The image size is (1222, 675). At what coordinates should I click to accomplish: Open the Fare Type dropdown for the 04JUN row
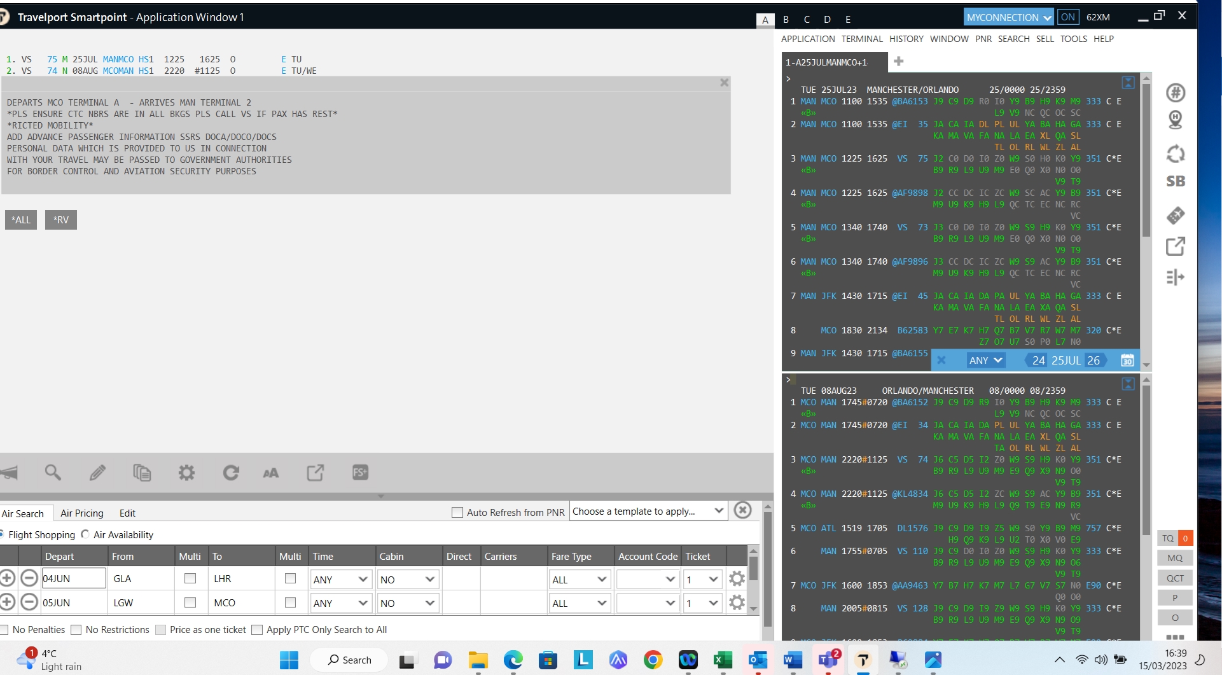(x=580, y=579)
